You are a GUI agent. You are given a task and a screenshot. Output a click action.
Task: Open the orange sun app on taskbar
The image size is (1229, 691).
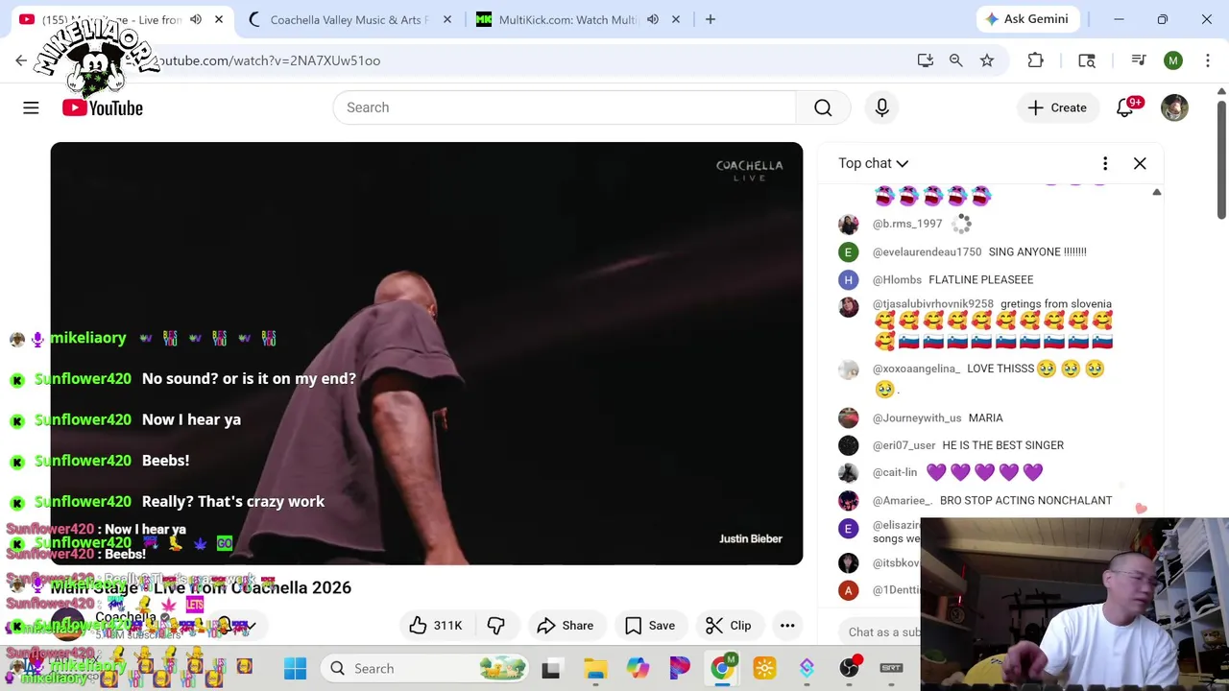[764, 668]
